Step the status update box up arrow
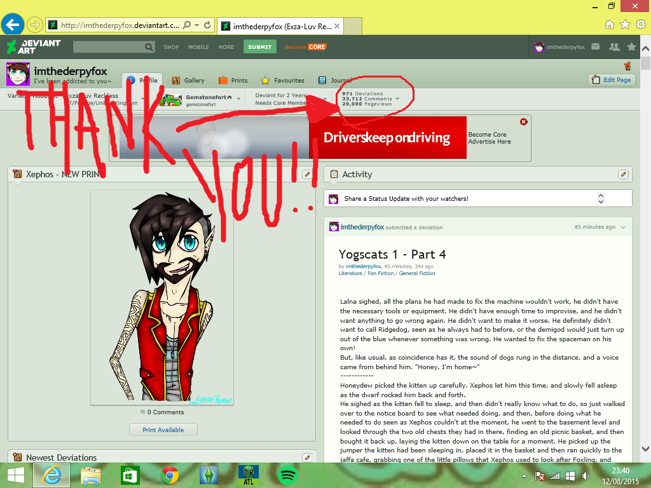651x488 pixels. 601,195
